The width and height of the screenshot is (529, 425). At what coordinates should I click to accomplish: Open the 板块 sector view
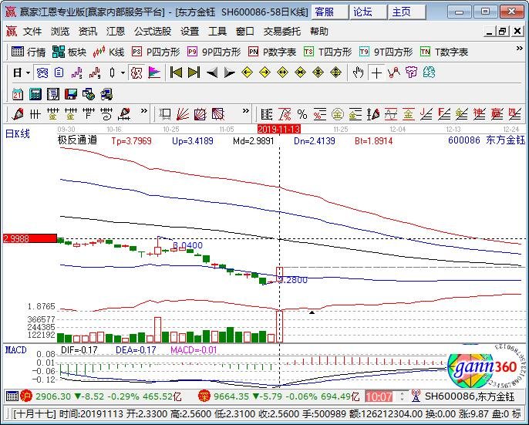[69, 52]
